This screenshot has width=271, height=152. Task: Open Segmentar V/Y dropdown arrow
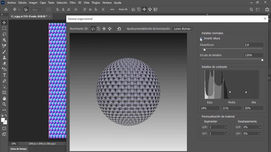[226, 133]
